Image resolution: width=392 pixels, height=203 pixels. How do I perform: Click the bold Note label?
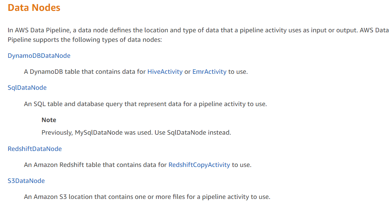(49, 120)
